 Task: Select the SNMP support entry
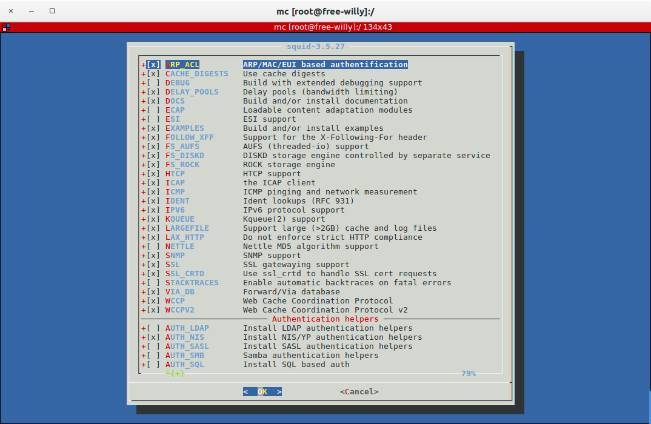click(x=175, y=256)
